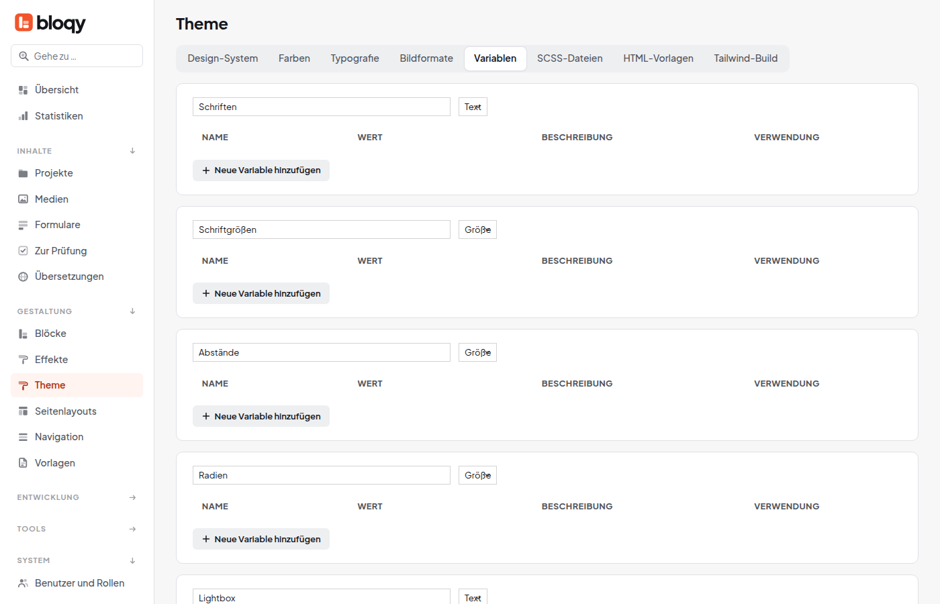
Task: Open the type dropdown for Schriftgrößen
Action: 477,230
